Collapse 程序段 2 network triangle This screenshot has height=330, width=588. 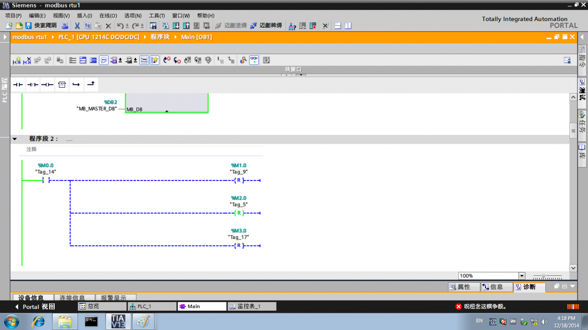(15, 139)
